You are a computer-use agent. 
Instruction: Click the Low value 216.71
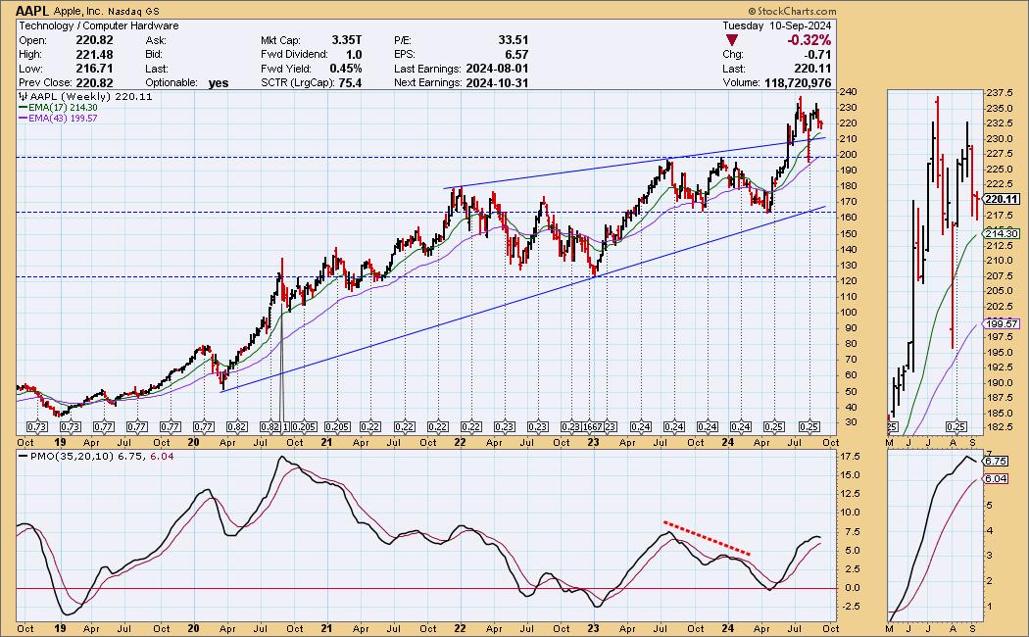coord(94,69)
